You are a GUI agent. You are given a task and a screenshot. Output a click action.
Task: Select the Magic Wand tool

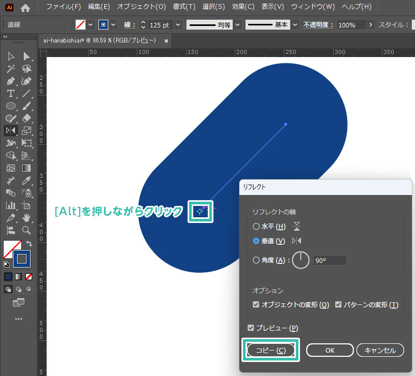click(x=10, y=68)
